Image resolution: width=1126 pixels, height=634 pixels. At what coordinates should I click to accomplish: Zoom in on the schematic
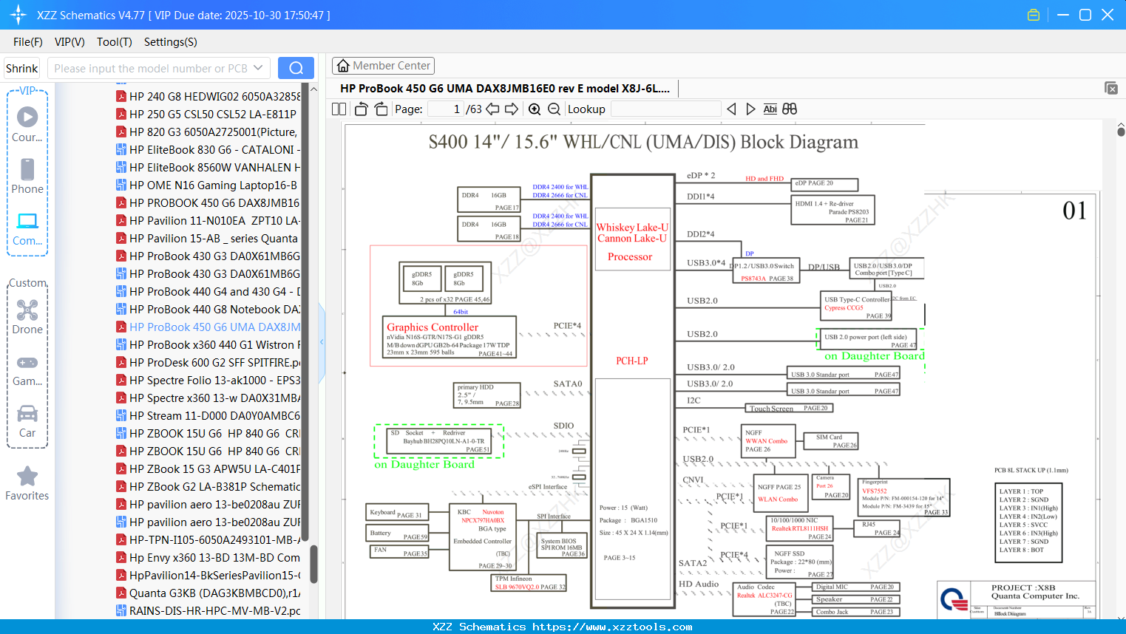click(x=535, y=109)
